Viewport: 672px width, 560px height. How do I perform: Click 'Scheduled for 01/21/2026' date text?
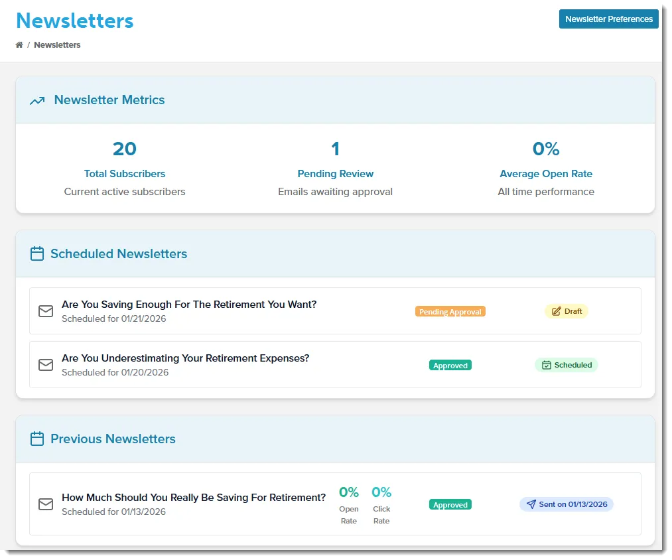pyautogui.click(x=113, y=318)
